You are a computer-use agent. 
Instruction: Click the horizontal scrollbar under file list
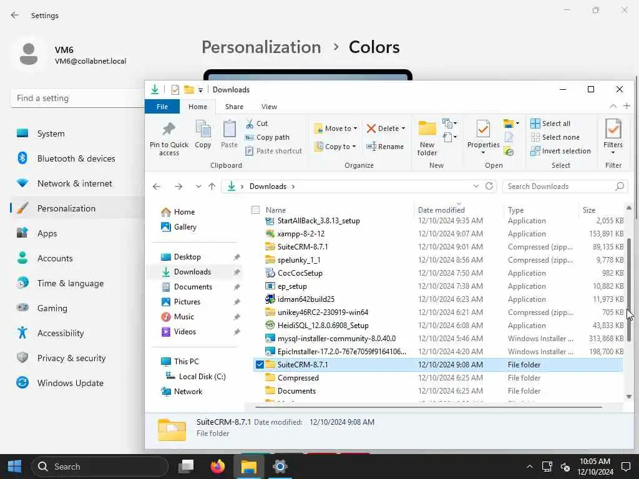point(428,406)
